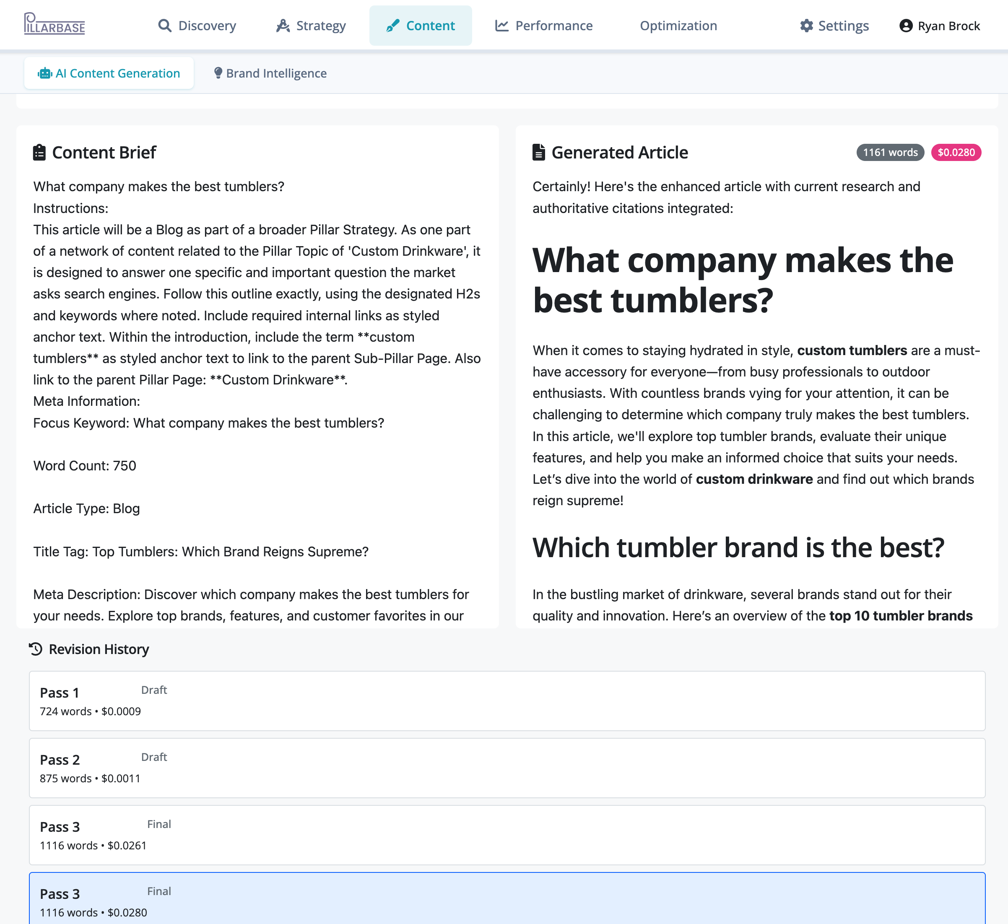Click the Strategy compass icon

[x=283, y=26]
